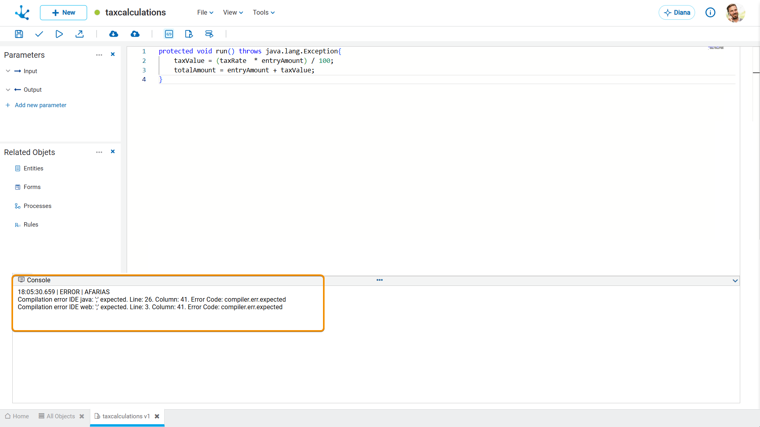Image resolution: width=760 pixels, height=427 pixels.
Task: Click the Save icon in toolbar
Action: coord(19,34)
